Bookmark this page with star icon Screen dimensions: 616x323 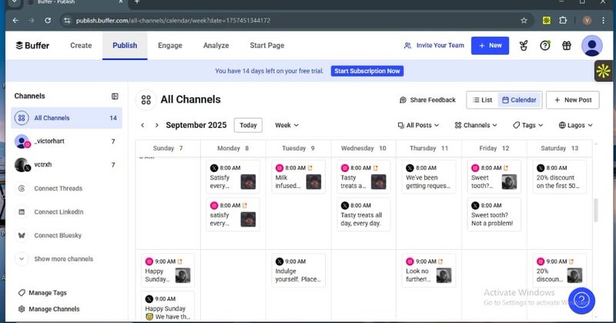[x=524, y=21]
